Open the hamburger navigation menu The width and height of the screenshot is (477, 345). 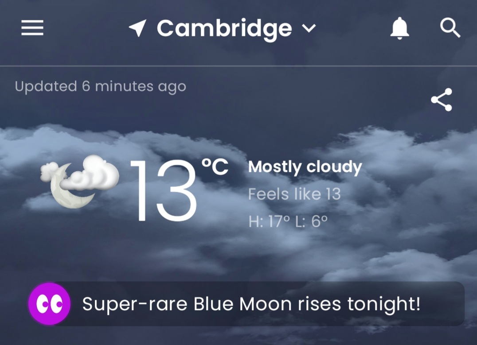32,29
